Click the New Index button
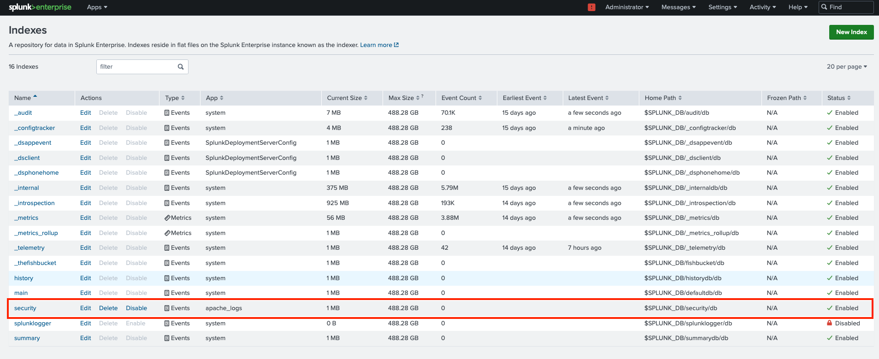 click(851, 32)
